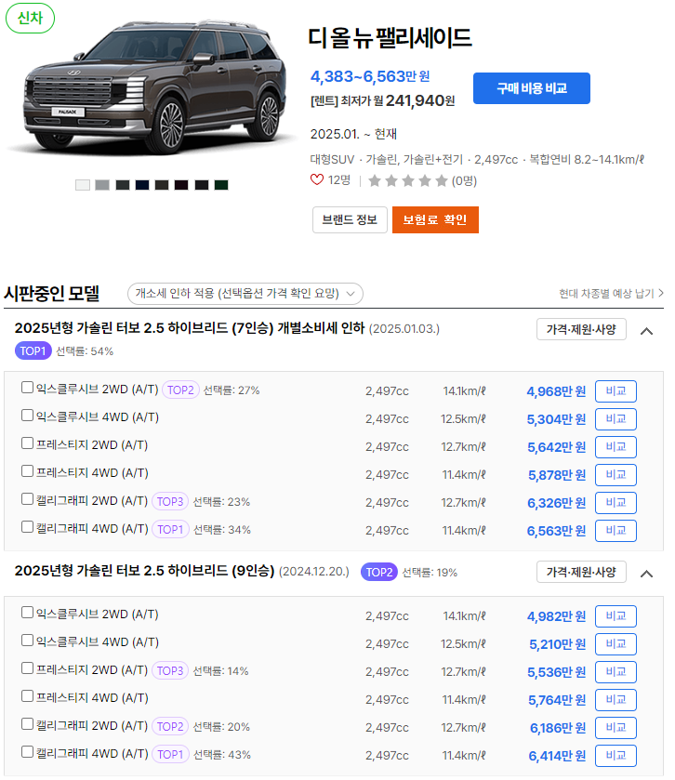Click 비교 for 6,563만 원 row
This screenshot has width=675, height=780.
click(615, 530)
